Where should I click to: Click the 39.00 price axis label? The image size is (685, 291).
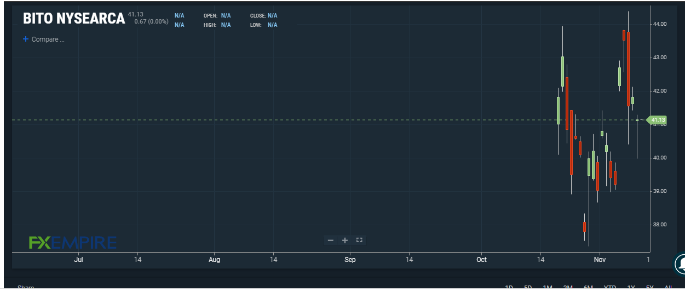point(659,191)
